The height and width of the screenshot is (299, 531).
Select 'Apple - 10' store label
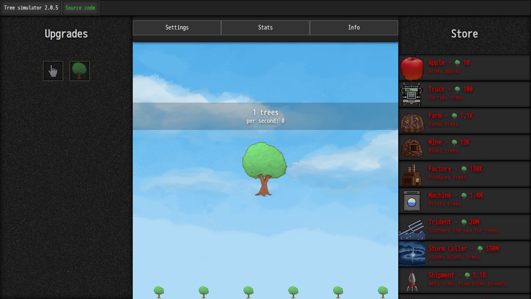[x=449, y=63]
